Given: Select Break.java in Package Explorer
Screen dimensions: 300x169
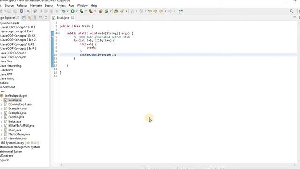Looking at the screenshot, I should tap(15, 100).
